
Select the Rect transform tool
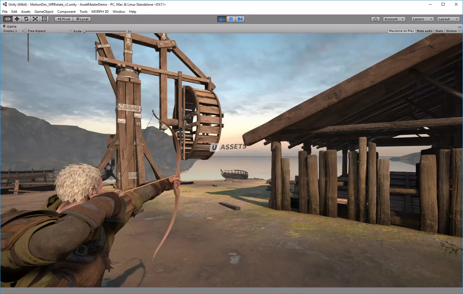point(44,19)
